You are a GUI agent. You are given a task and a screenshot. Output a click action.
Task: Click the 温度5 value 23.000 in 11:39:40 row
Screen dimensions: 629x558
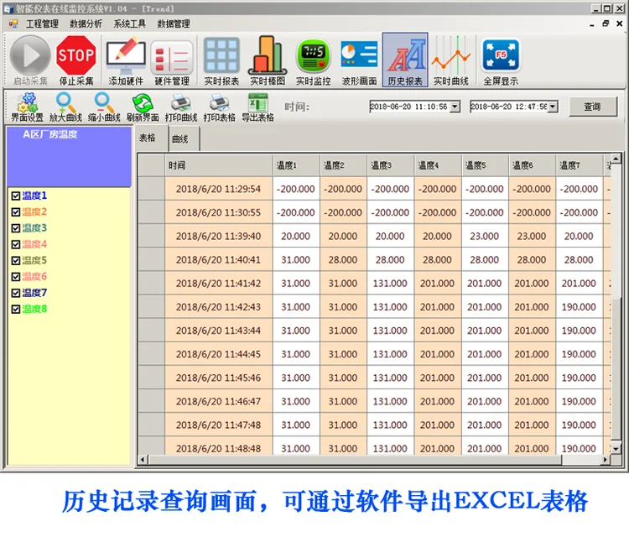[x=485, y=236]
